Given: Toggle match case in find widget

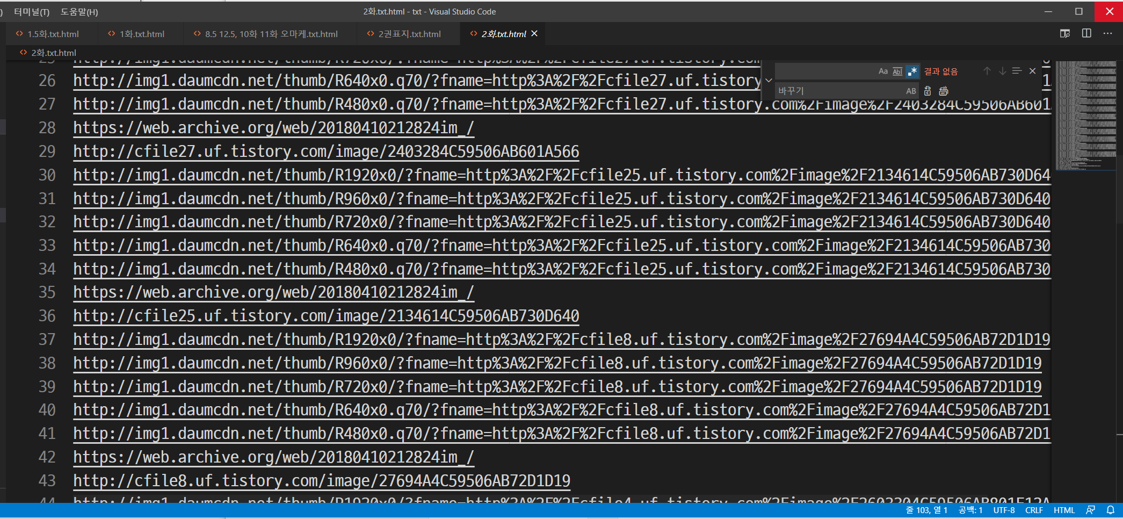Looking at the screenshot, I should point(883,71).
